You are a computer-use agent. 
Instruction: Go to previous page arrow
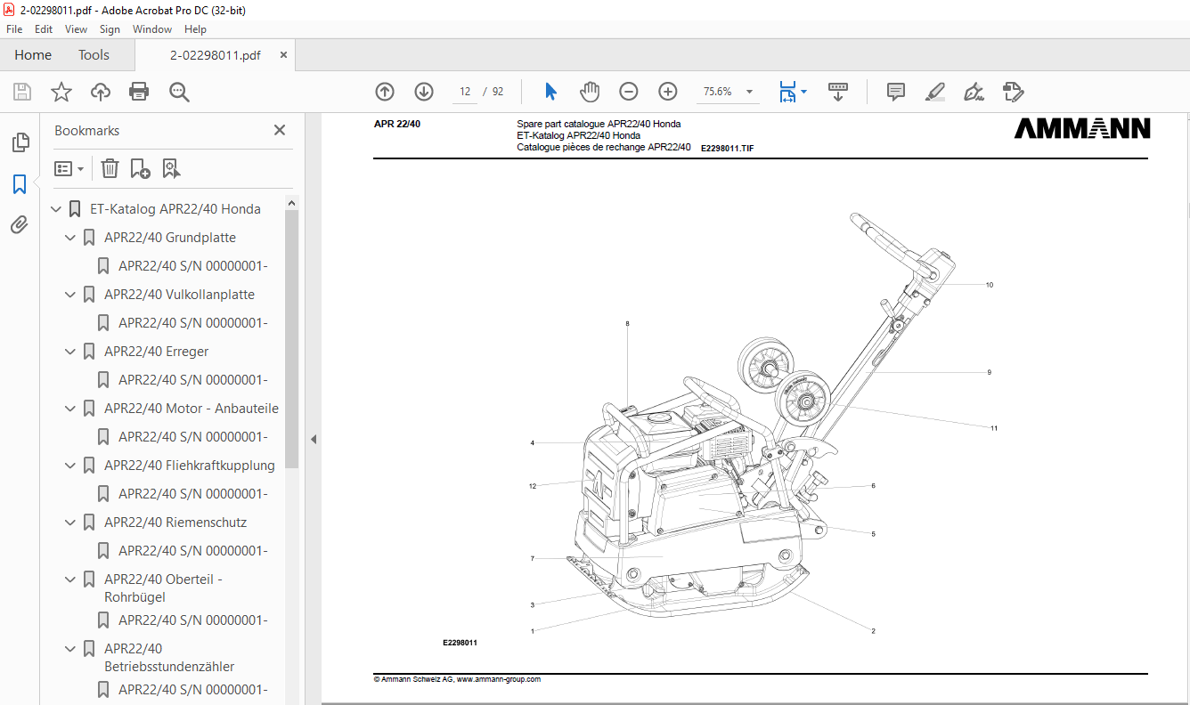pyautogui.click(x=385, y=92)
